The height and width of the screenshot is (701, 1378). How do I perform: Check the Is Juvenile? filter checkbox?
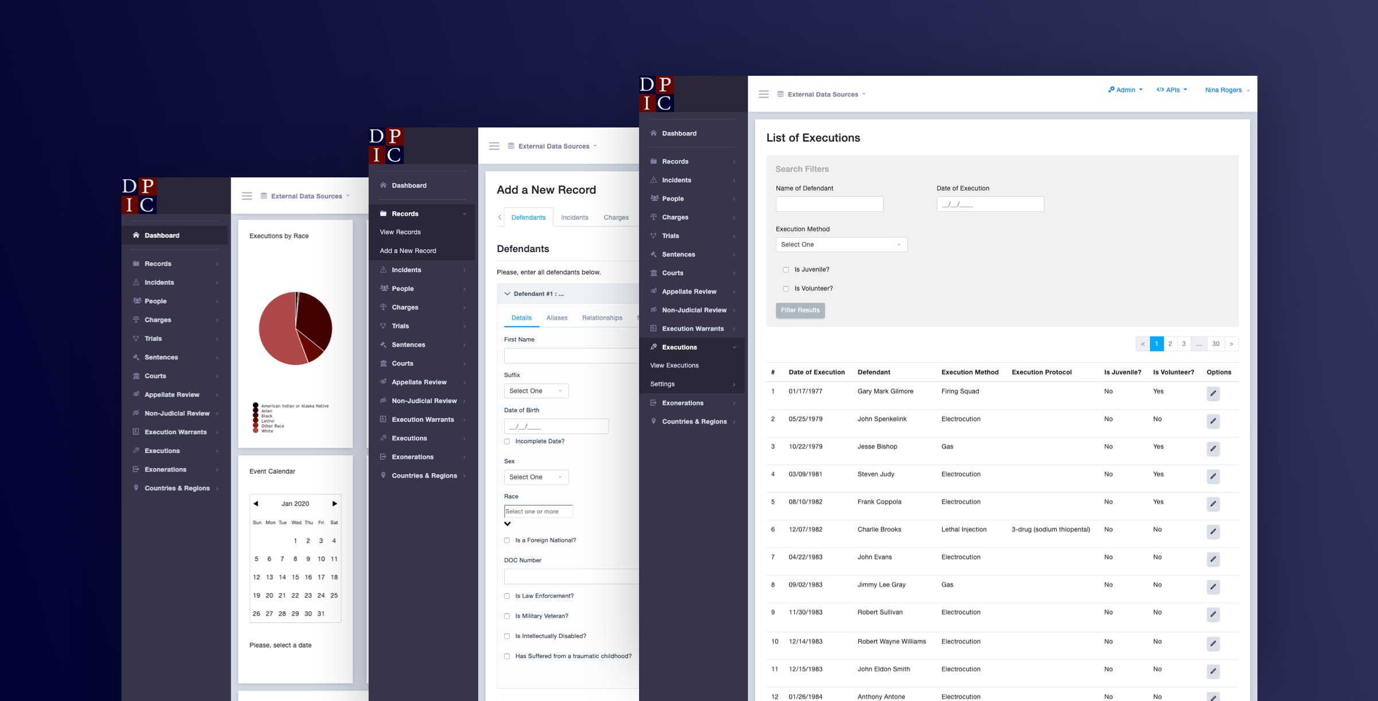pos(786,270)
